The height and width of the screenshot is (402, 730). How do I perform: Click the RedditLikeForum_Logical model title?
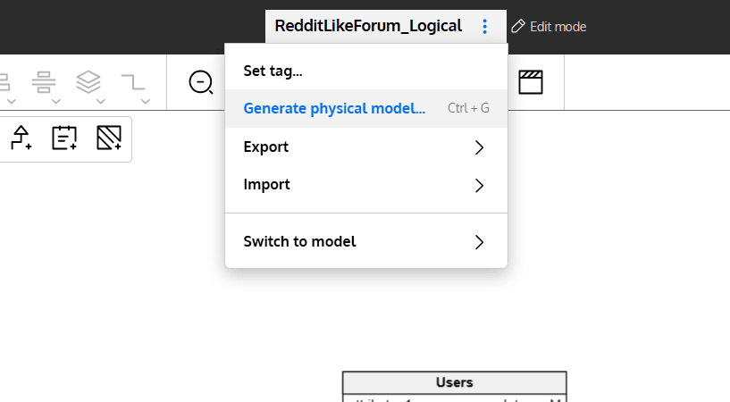[368, 27]
